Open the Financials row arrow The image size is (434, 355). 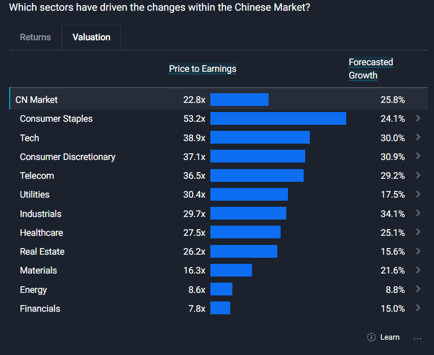tap(418, 308)
